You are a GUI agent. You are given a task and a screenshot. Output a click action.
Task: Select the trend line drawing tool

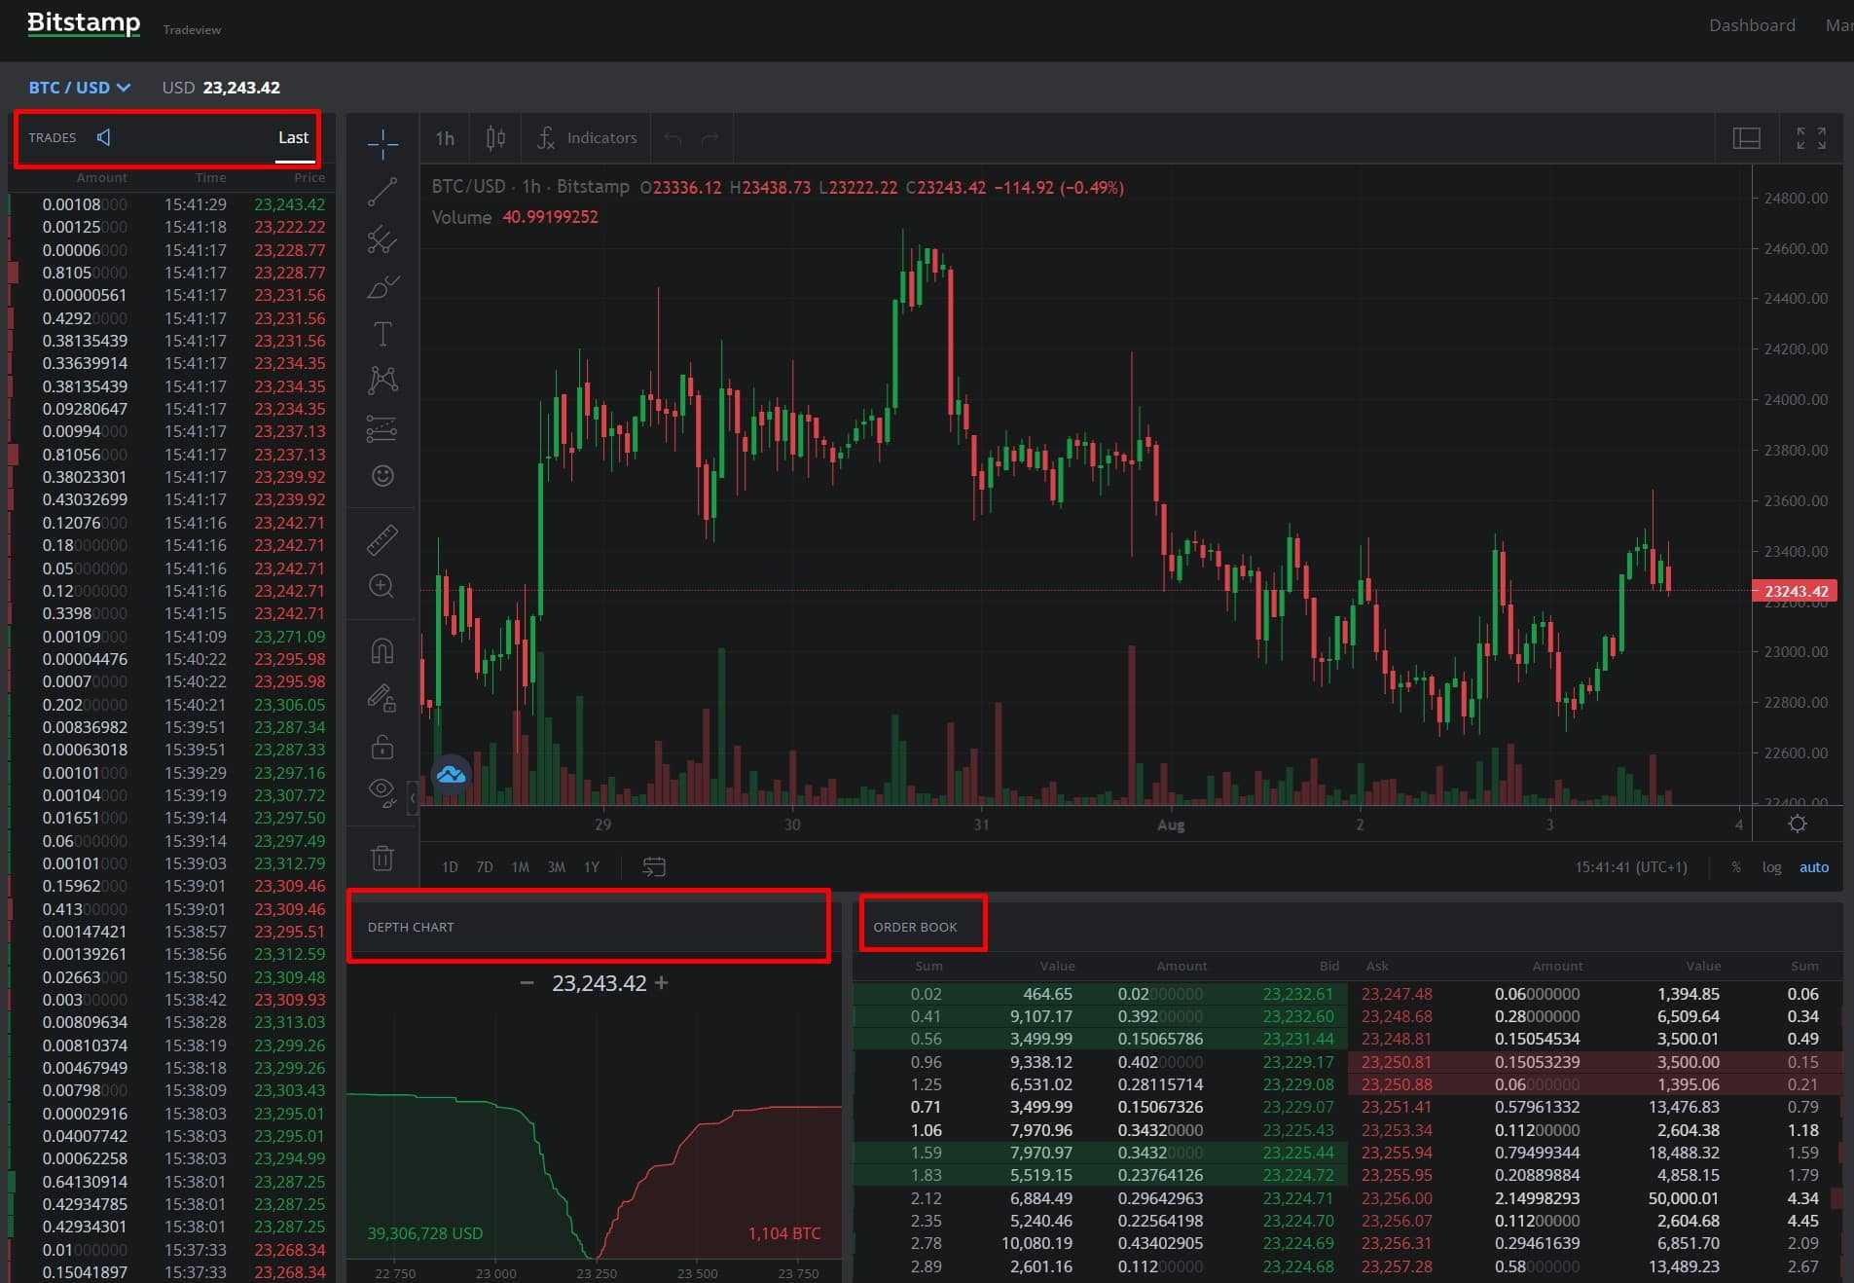(x=382, y=192)
